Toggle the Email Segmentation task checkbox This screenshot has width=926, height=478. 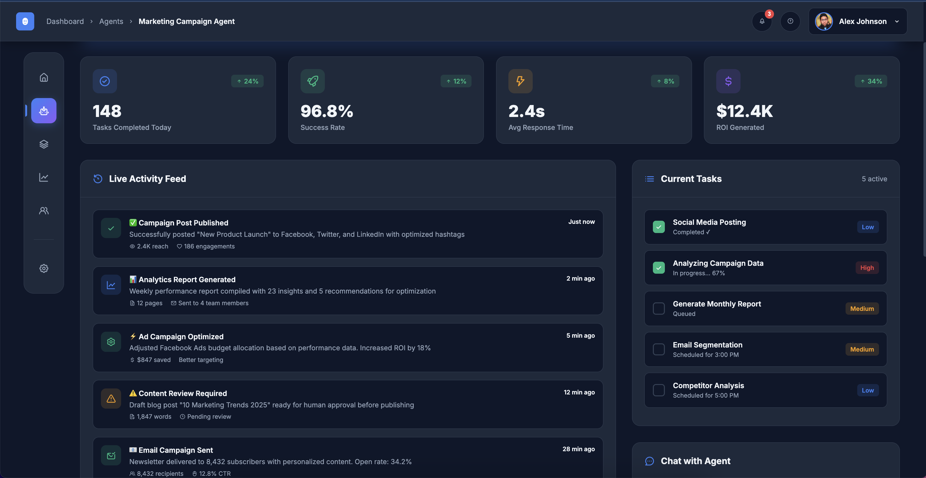click(659, 349)
